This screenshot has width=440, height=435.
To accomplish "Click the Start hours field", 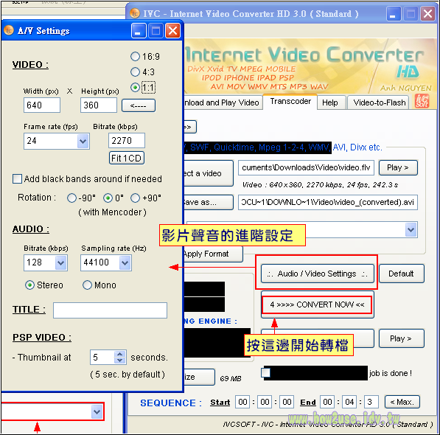I will 242,402.
